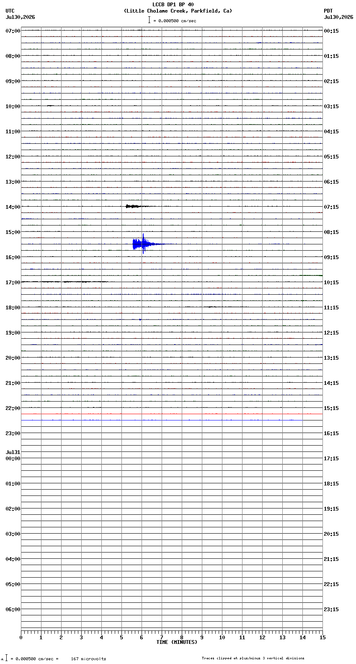Click the 10 minute tick label on x-axis
356x664 pixels.
tap(222, 638)
